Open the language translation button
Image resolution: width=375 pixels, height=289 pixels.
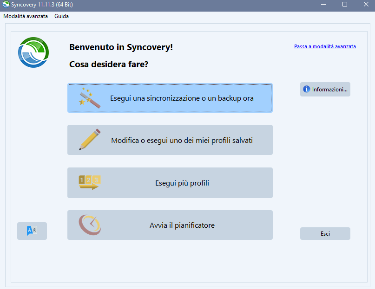32,231
